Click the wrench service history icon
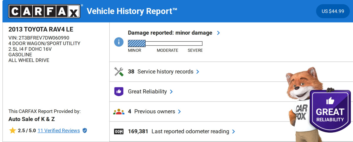Viewport: 353px width, 142px height. 119,72
